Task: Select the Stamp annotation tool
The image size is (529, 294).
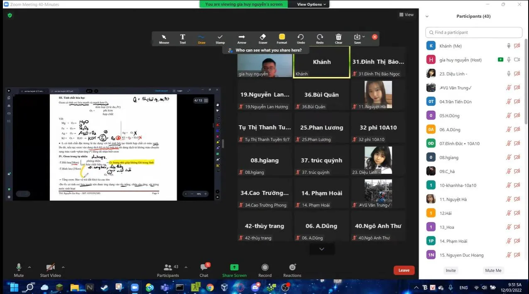Action: [220, 39]
